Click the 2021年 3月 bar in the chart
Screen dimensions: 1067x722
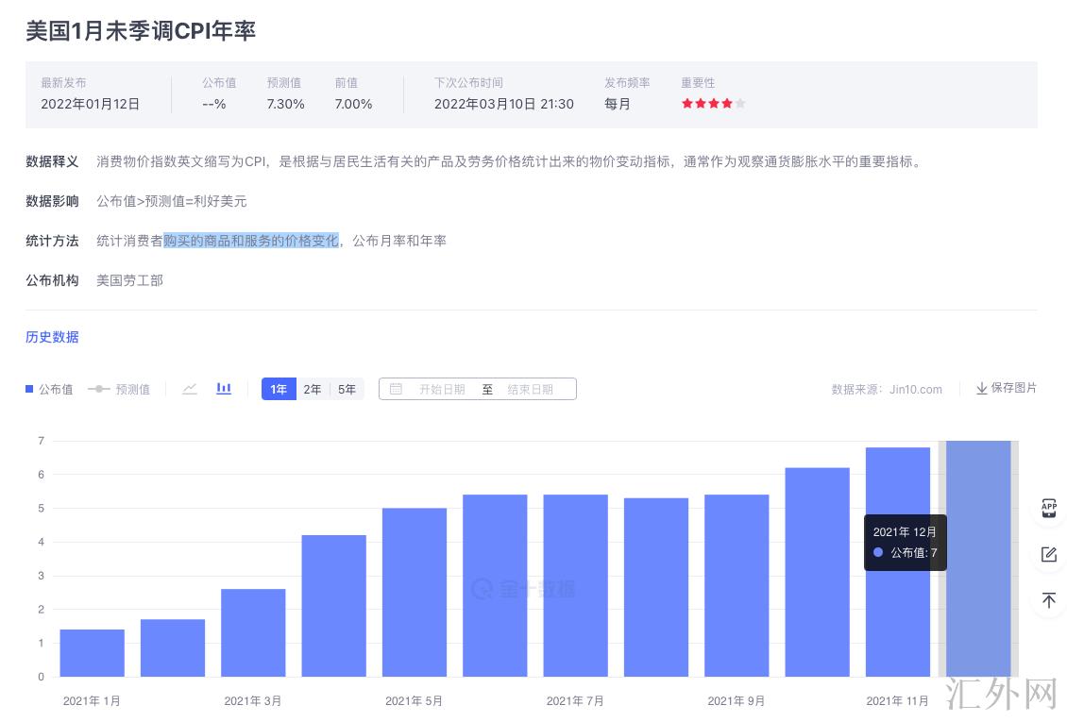click(253, 632)
